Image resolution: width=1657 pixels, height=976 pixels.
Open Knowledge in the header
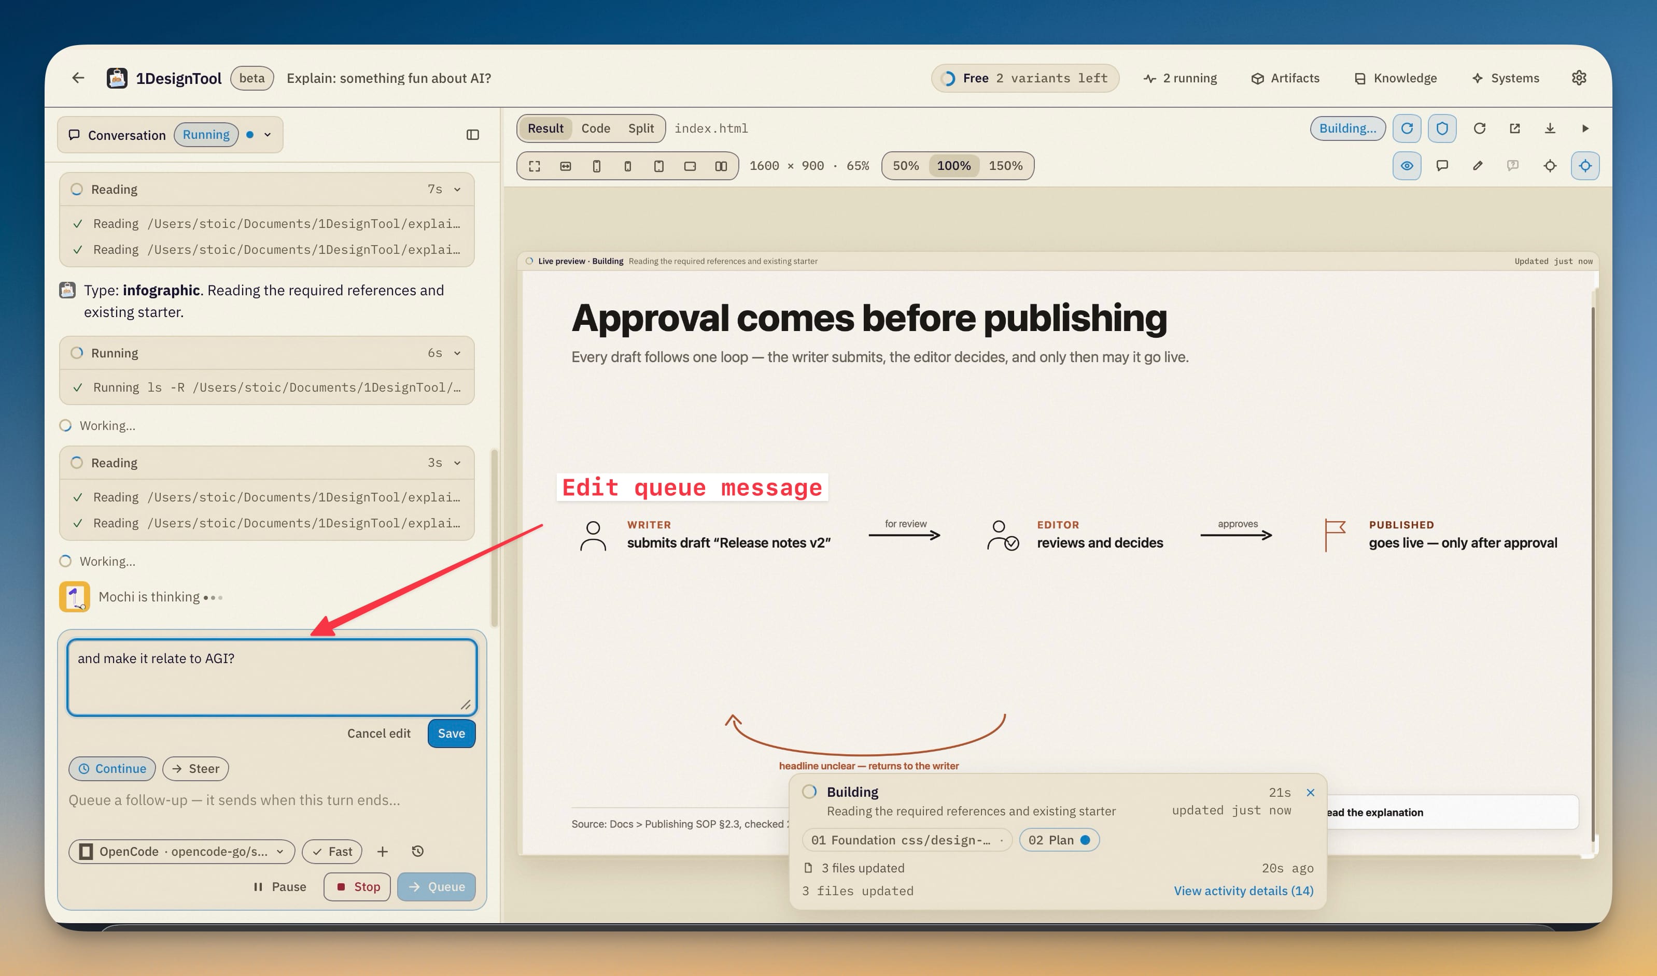(1396, 78)
